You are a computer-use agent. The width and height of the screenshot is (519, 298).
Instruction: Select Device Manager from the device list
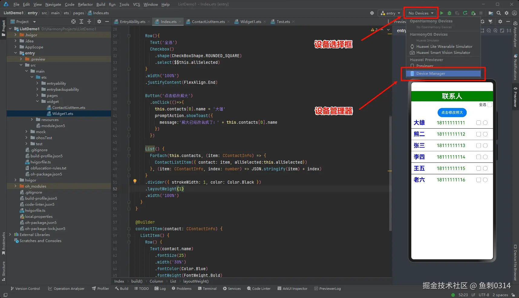(430, 74)
